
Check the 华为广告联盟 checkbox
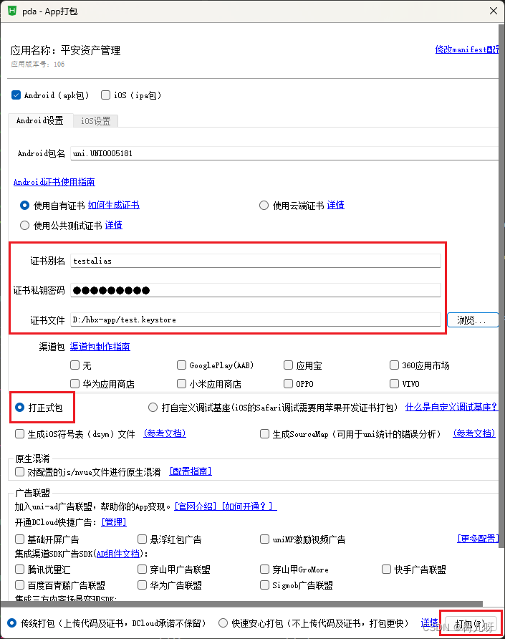pos(143,585)
